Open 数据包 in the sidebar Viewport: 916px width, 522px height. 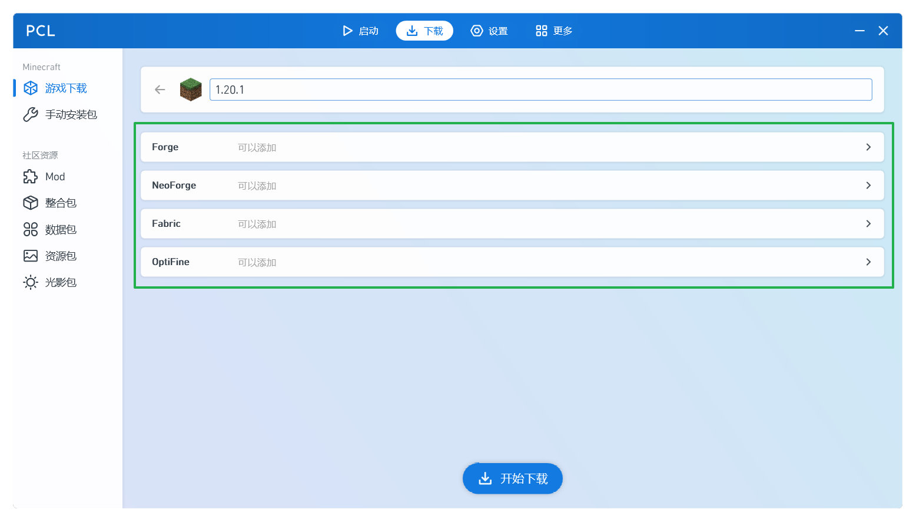click(61, 229)
